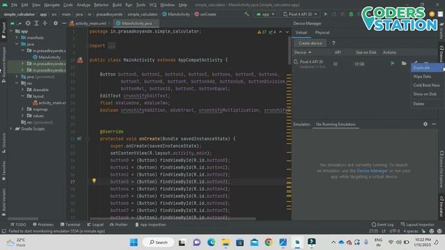Switch to the Physical devices tab
This screenshot has width=445, height=250.
coord(322,33)
